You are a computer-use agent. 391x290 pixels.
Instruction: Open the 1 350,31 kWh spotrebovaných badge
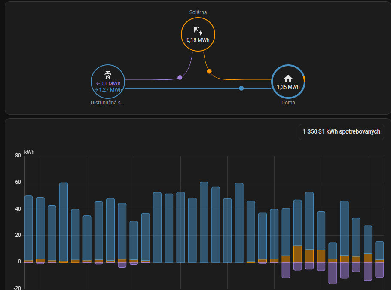pyautogui.click(x=341, y=132)
